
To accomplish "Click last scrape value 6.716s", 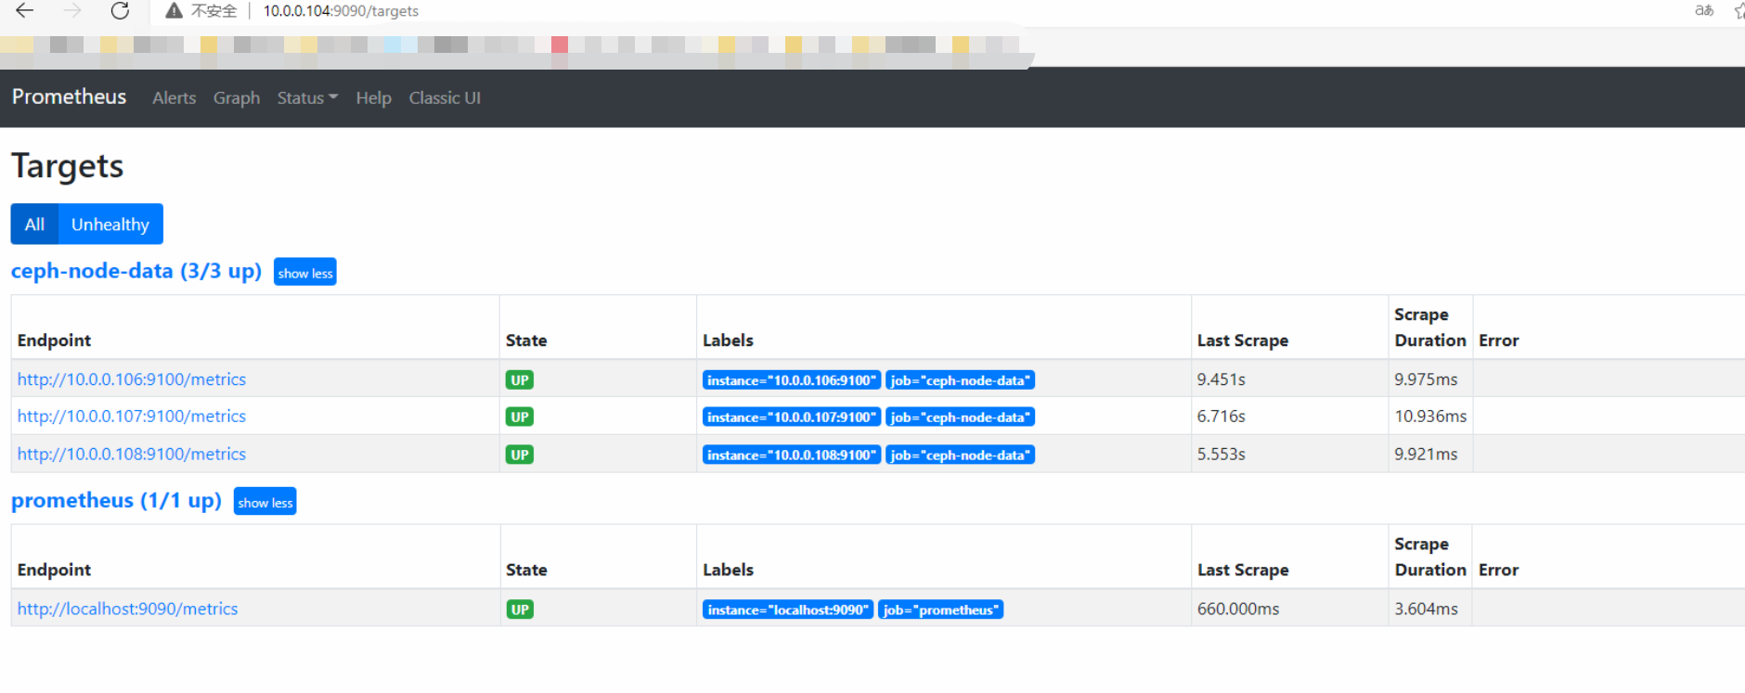I will 1221,417.
